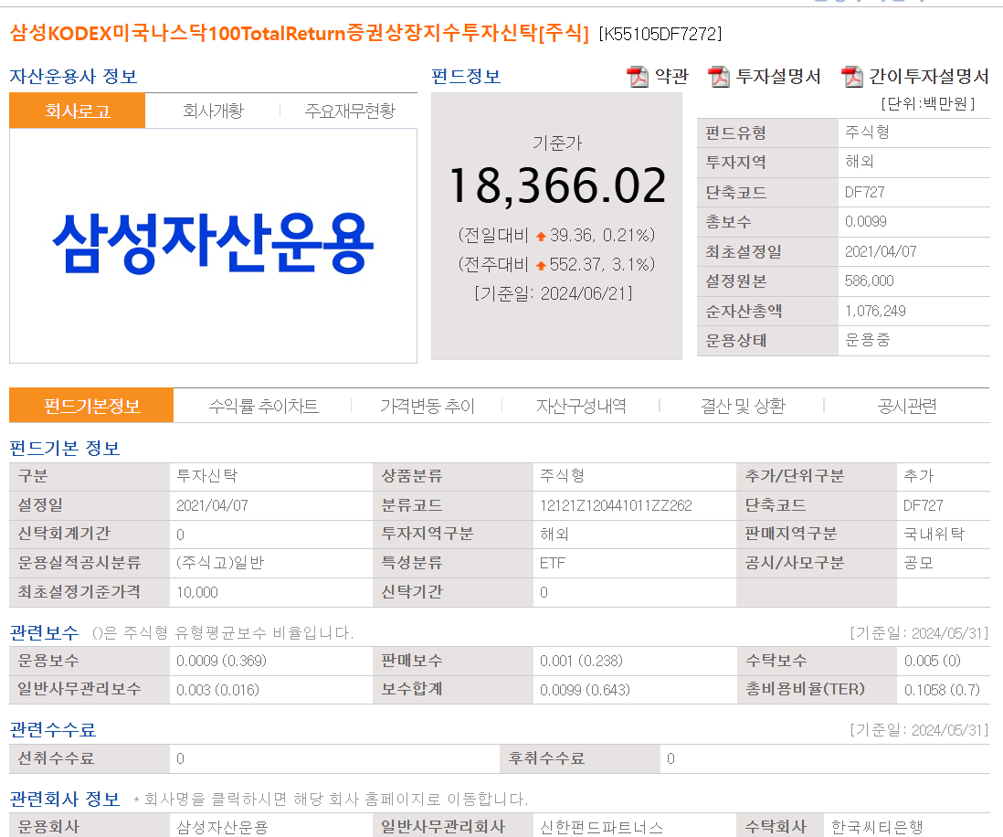This screenshot has height=837, width=1003.
Task: Click the 공시/사모구분 value 공모
Action: [x=918, y=563]
